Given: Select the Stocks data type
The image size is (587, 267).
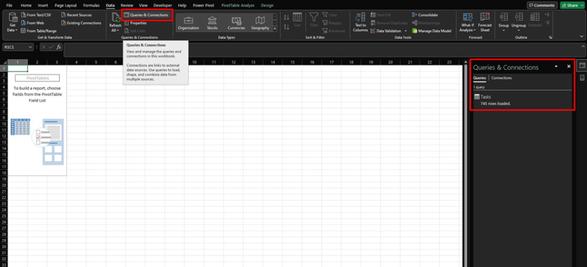Looking at the screenshot, I should 213,23.
